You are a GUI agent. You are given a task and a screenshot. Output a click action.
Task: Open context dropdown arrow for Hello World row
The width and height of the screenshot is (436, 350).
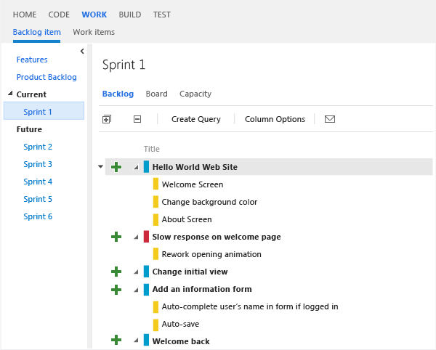[x=101, y=167]
